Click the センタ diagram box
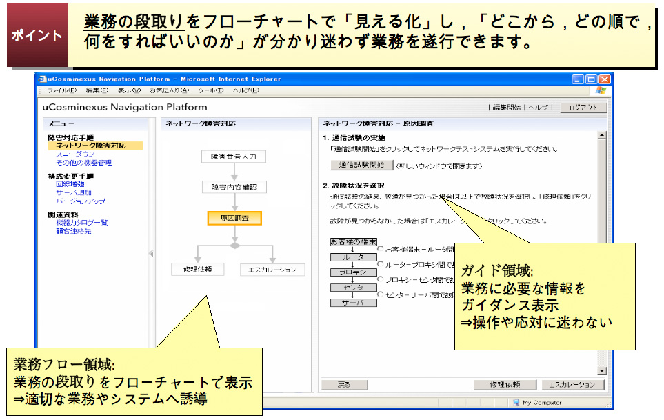 tap(353, 288)
